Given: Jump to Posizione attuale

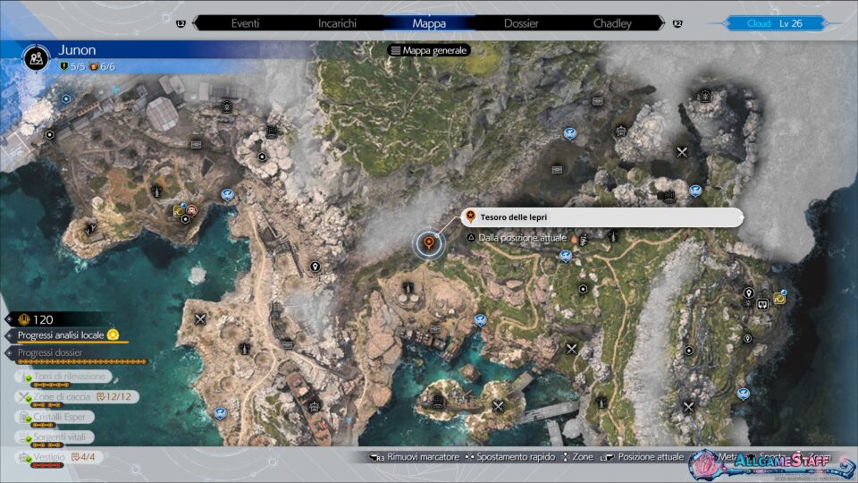Looking at the screenshot, I should [x=651, y=457].
